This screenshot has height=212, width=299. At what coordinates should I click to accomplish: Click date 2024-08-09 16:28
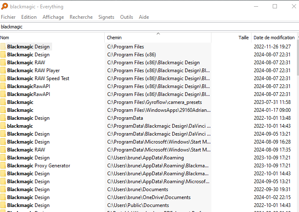pos(272,142)
